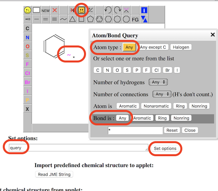Toggle Atom type Any button
Image resolution: width=218 pixels, height=191 pixels.
click(129, 47)
